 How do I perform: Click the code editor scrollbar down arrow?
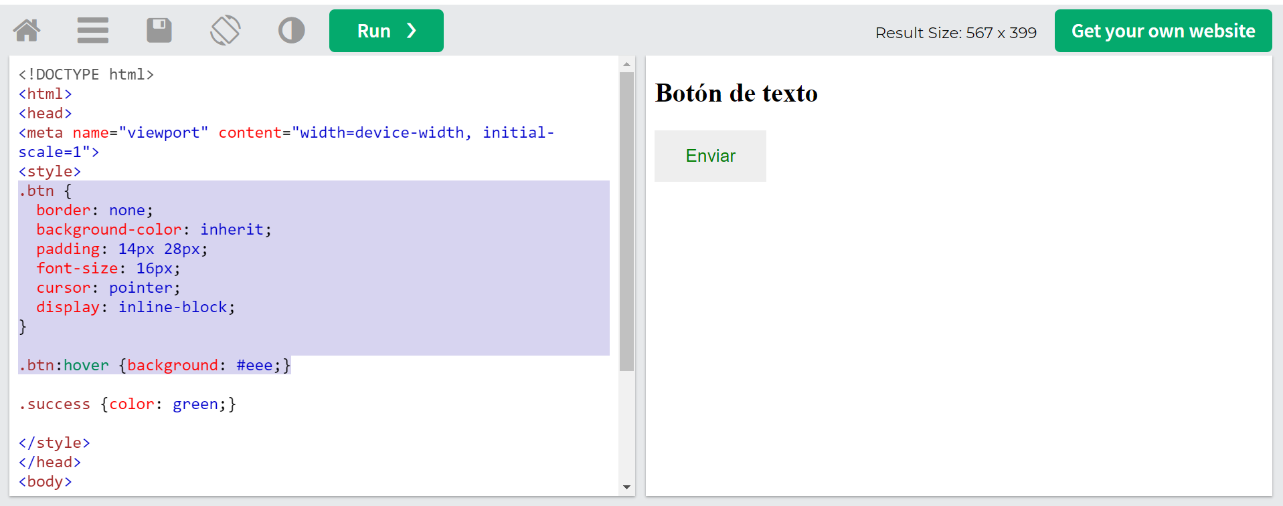pos(626,487)
